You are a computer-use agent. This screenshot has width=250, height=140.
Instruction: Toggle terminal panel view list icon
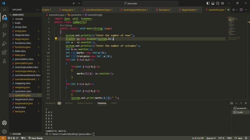point(232,103)
